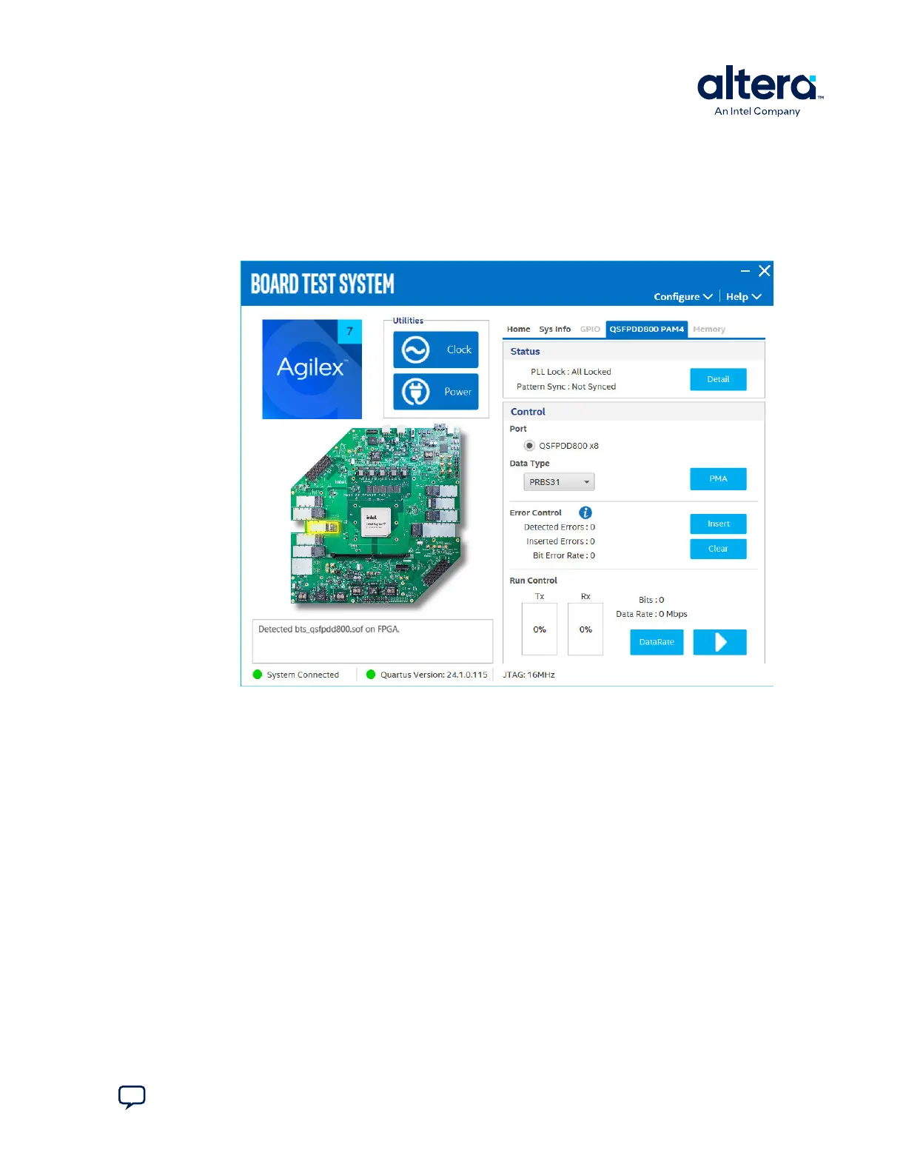Open the PRBS31 Data Type dropdown
906x1173 pixels.
pos(559,482)
